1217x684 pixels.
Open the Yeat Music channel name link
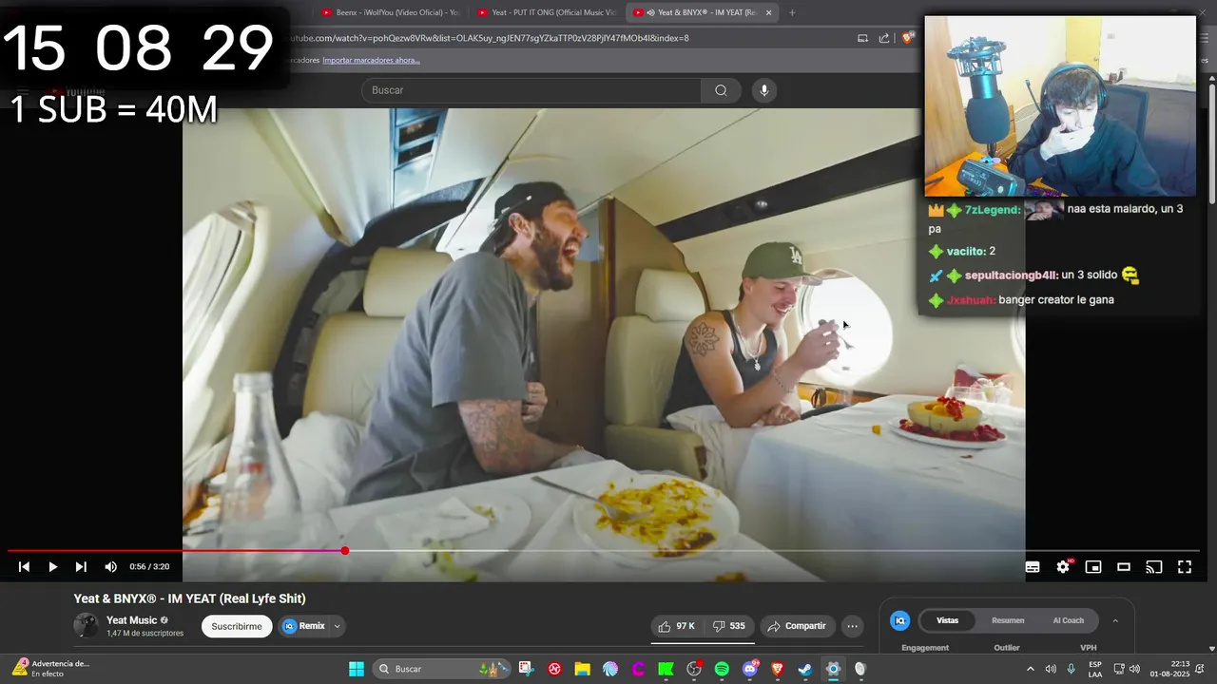click(131, 620)
